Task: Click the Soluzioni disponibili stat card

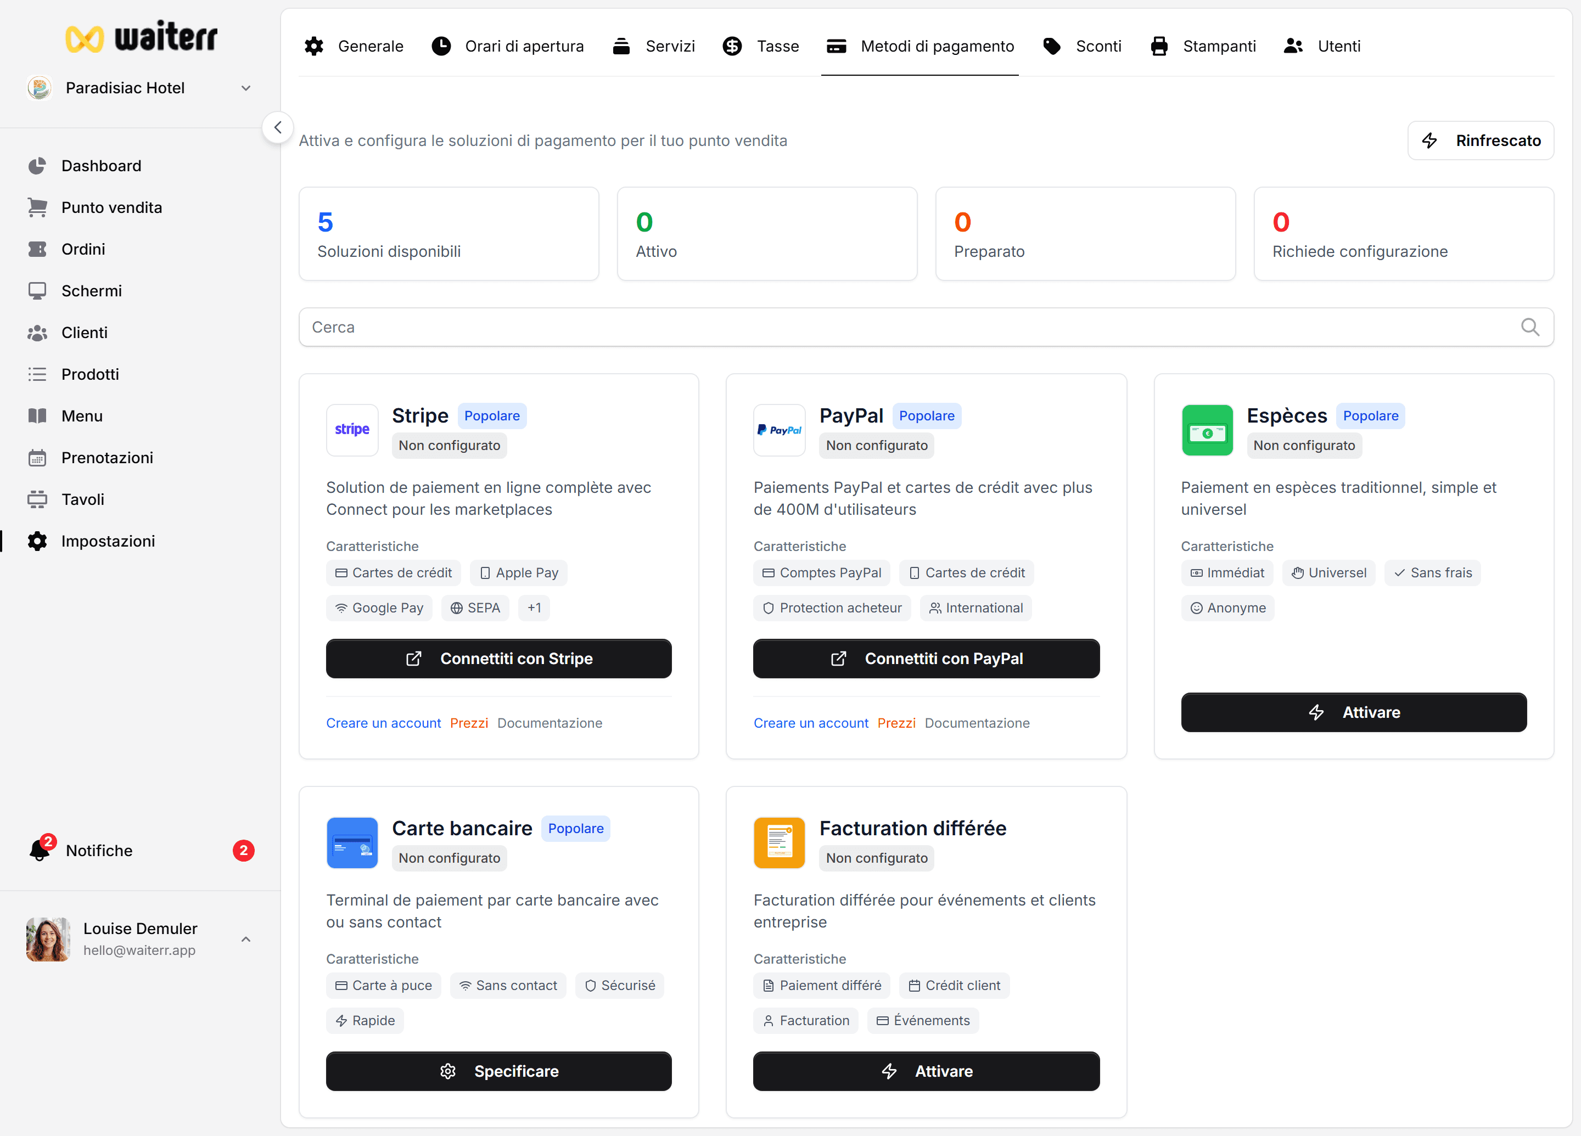Action: coord(449,234)
